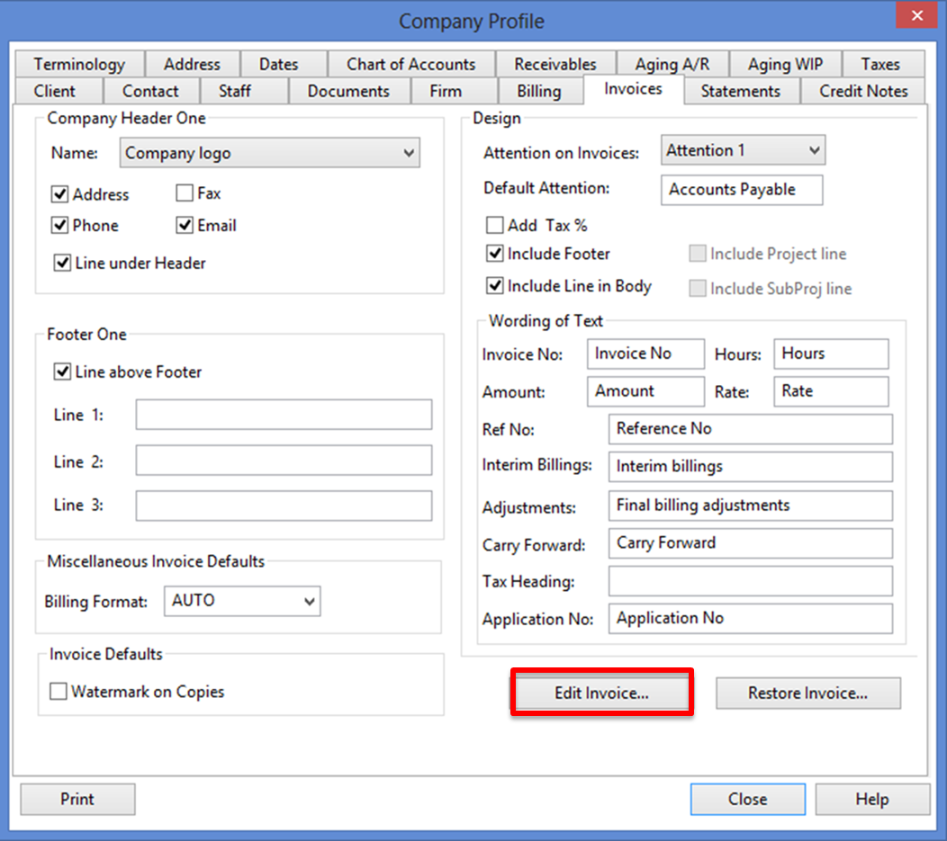Open the Chart of Accounts tab
The width and height of the screenshot is (947, 841).
(x=410, y=64)
